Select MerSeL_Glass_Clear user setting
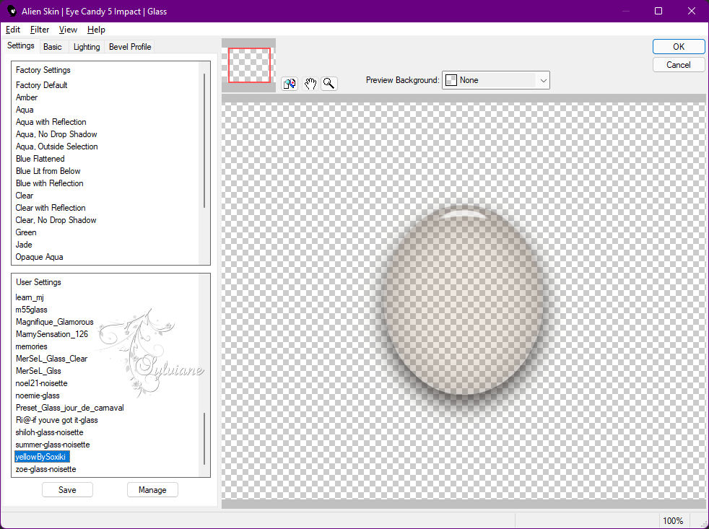The image size is (709, 529). click(x=51, y=359)
